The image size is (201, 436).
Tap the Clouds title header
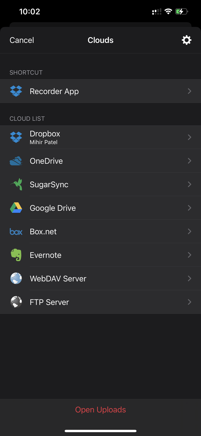101,40
